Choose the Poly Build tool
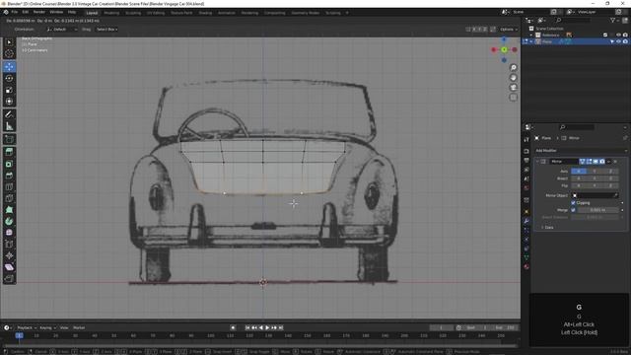 [x=9, y=210]
